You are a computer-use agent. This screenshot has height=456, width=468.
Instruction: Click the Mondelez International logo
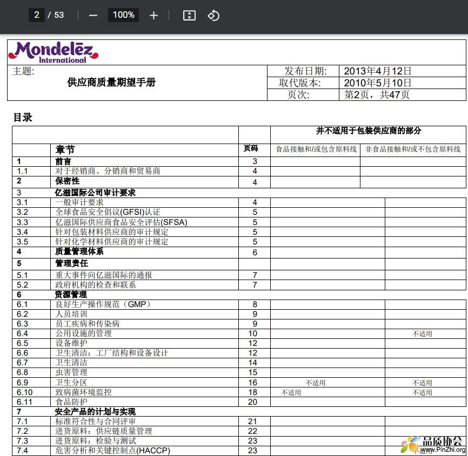coord(53,52)
